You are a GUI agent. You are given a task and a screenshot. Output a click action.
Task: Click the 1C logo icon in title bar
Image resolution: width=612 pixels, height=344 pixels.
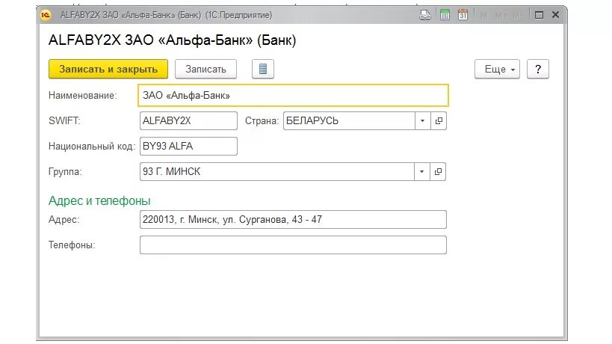coord(46,15)
